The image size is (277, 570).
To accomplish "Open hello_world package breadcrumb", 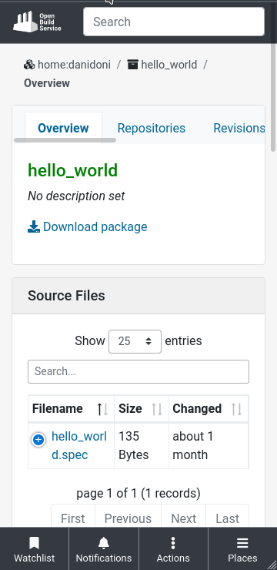I will point(162,65).
